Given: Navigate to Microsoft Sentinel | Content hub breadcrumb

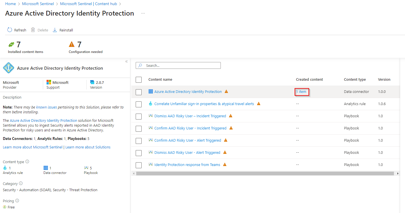Looking at the screenshot, I should [x=88, y=4].
